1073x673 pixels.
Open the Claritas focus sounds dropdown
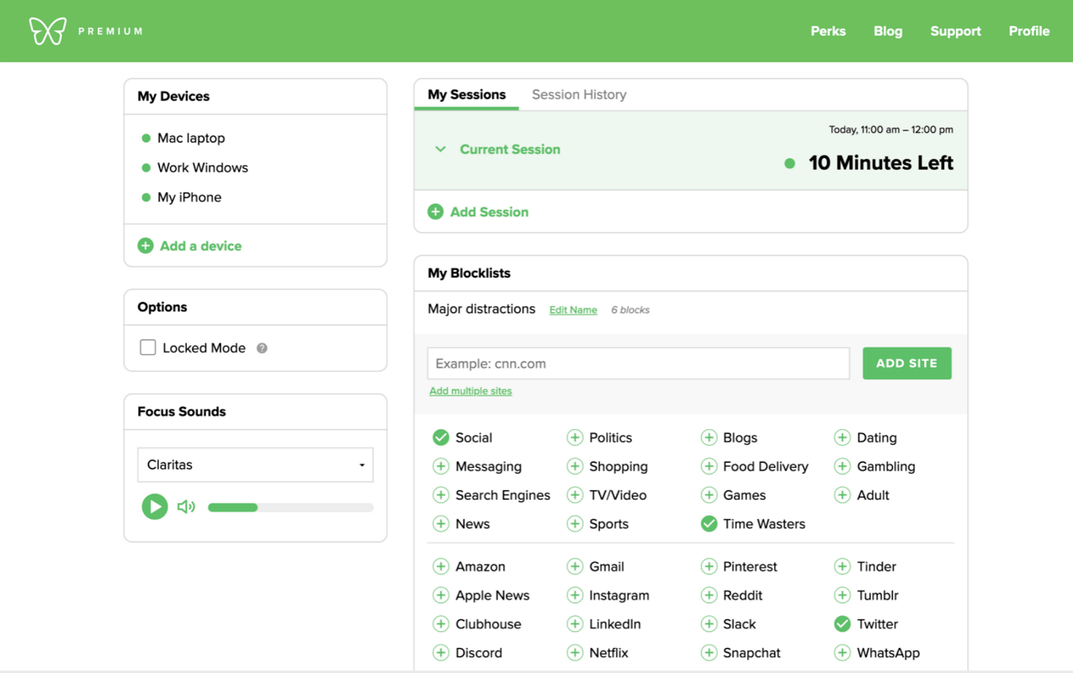255,464
